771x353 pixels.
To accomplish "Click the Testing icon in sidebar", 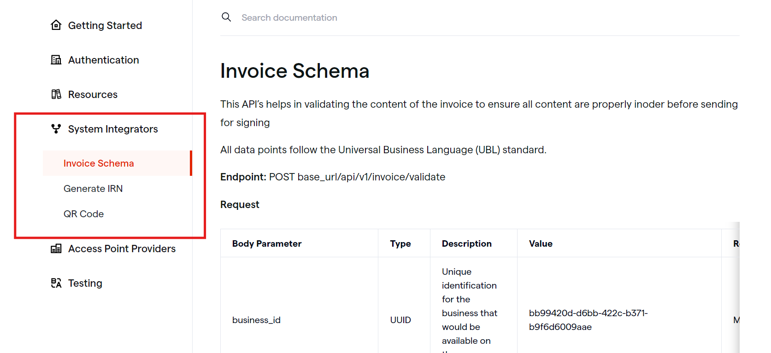I will (56, 283).
